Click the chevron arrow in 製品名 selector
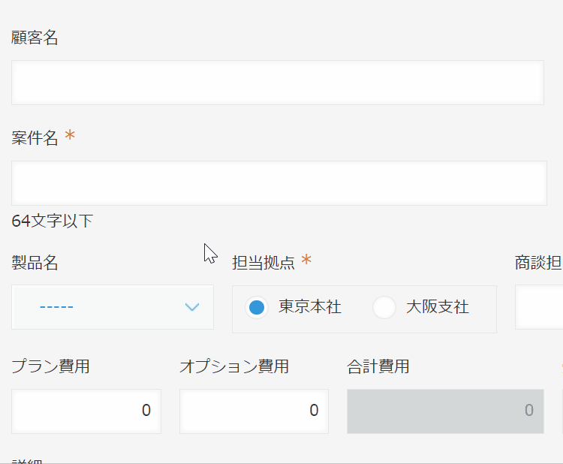This screenshot has width=563, height=464. tap(192, 307)
